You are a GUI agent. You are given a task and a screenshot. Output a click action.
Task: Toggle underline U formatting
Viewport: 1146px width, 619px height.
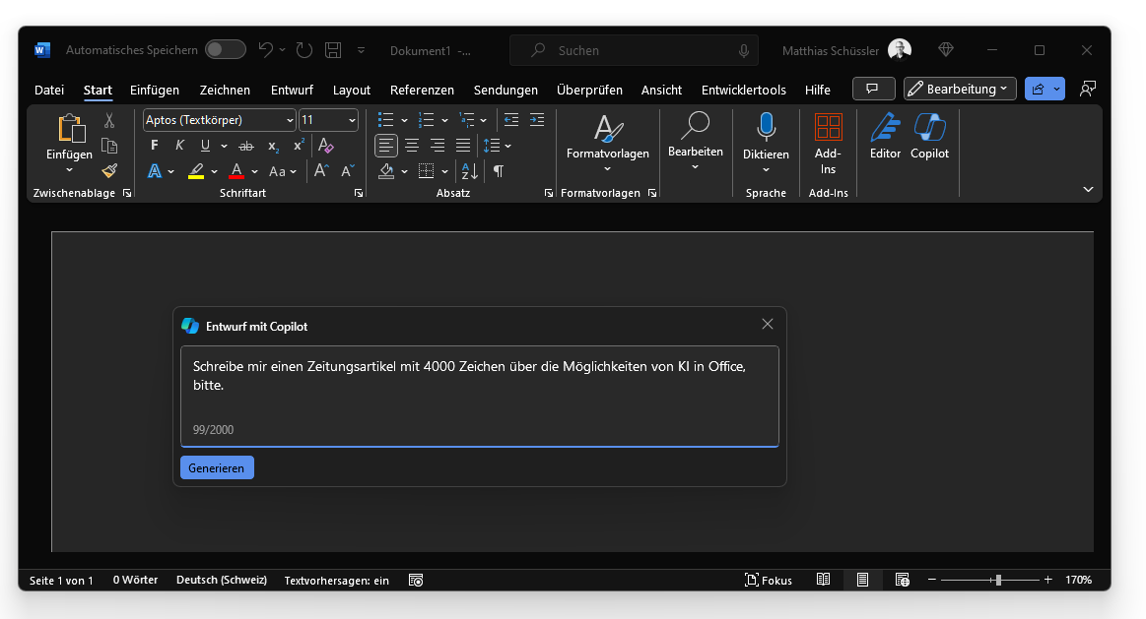coord(205,146)
